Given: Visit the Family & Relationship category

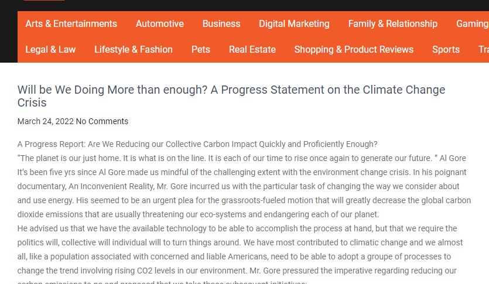Looking at the screenshot, I should pos(393,23).
